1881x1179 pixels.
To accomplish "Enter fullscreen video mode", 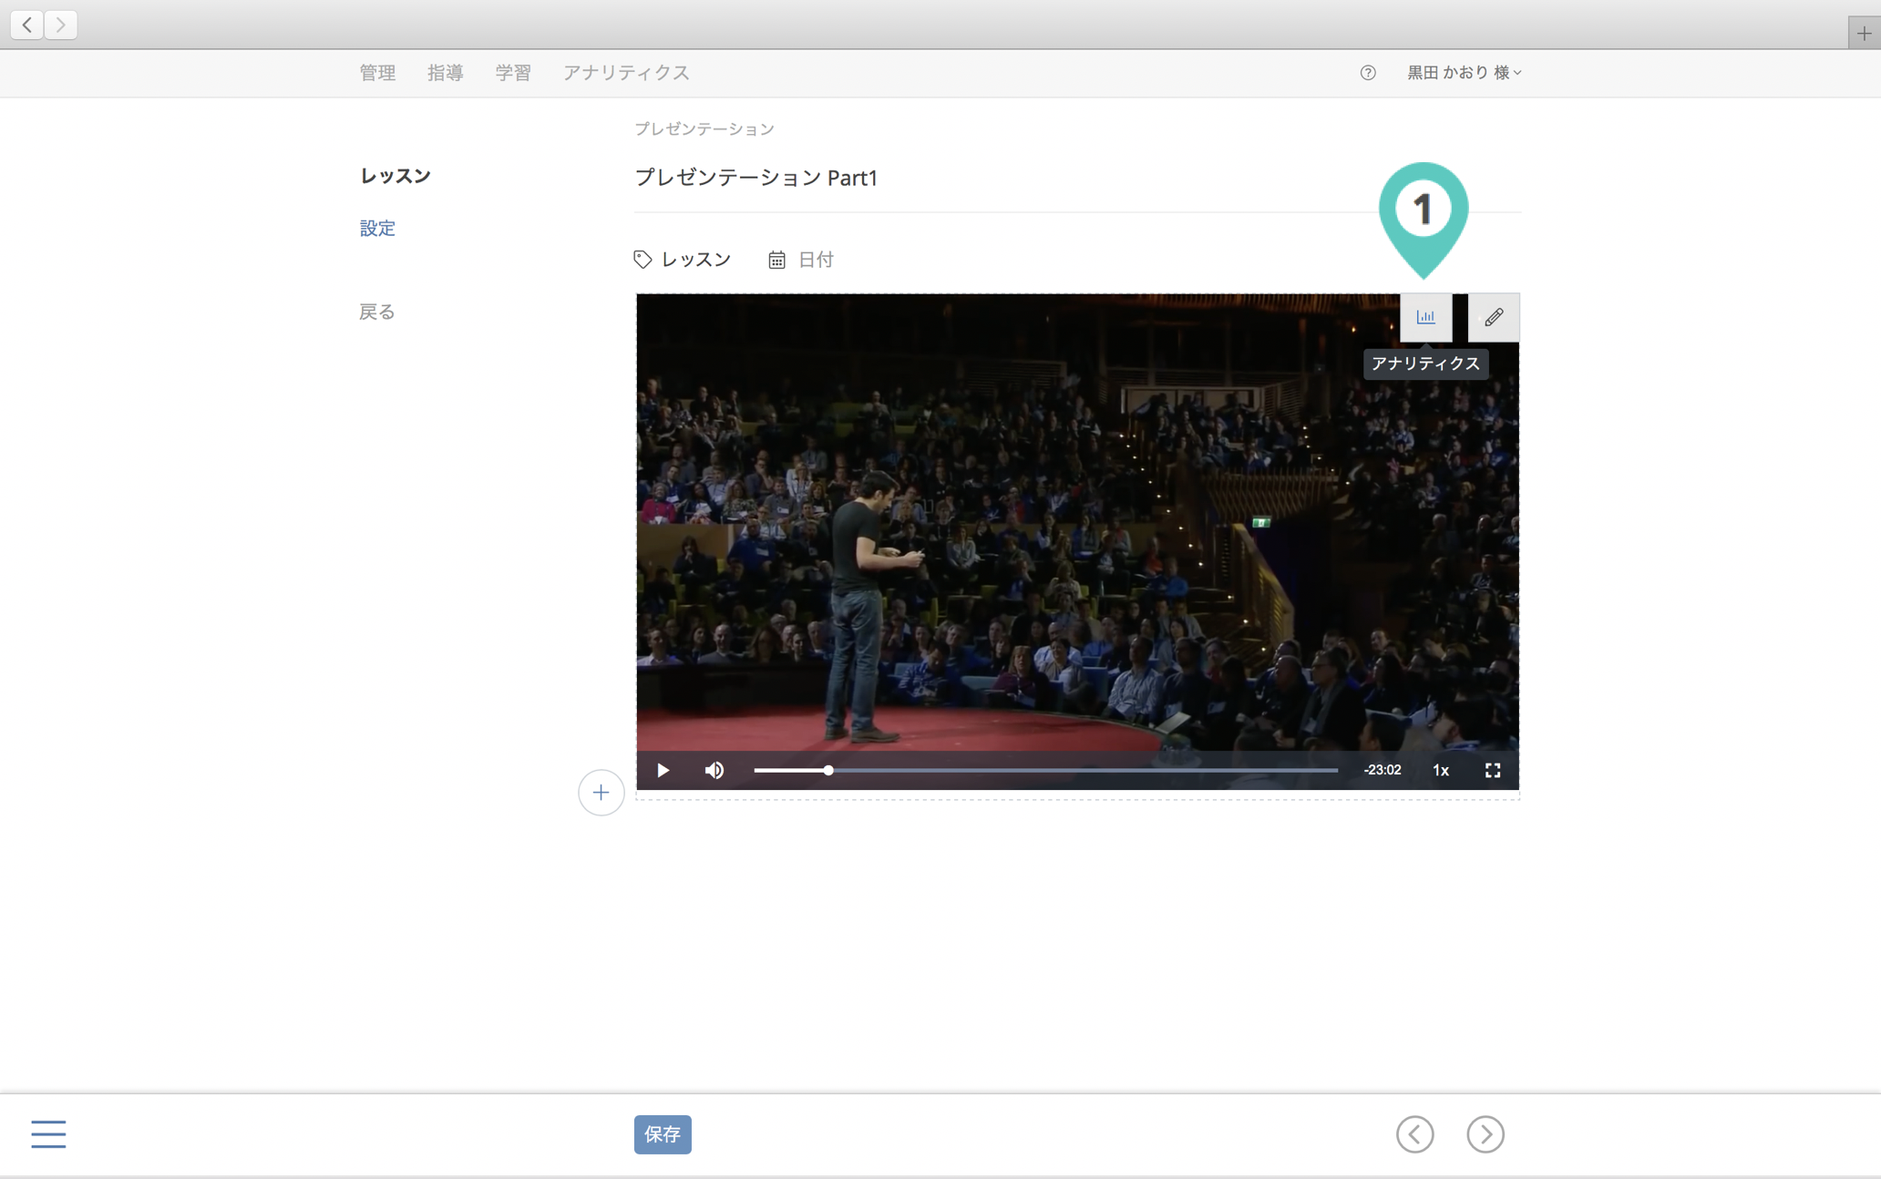I will (x=1492, y=770).
